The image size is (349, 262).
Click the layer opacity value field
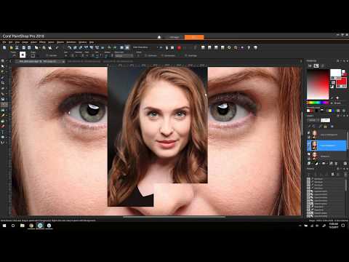tap(325, 120)
